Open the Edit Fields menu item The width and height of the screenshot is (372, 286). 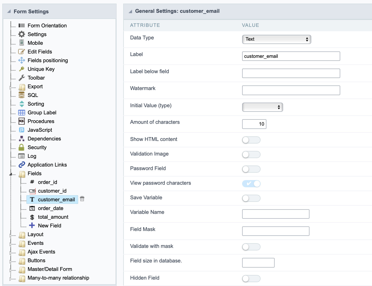pos(40,52)
